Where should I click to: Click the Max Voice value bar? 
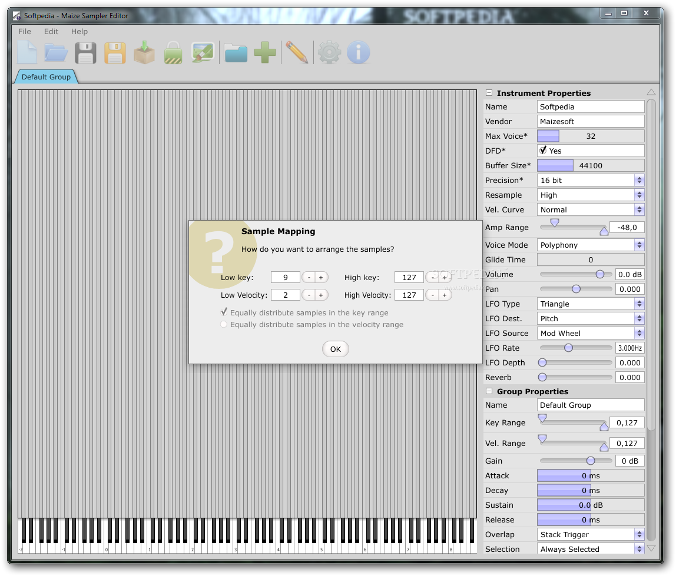coord(591,136)
